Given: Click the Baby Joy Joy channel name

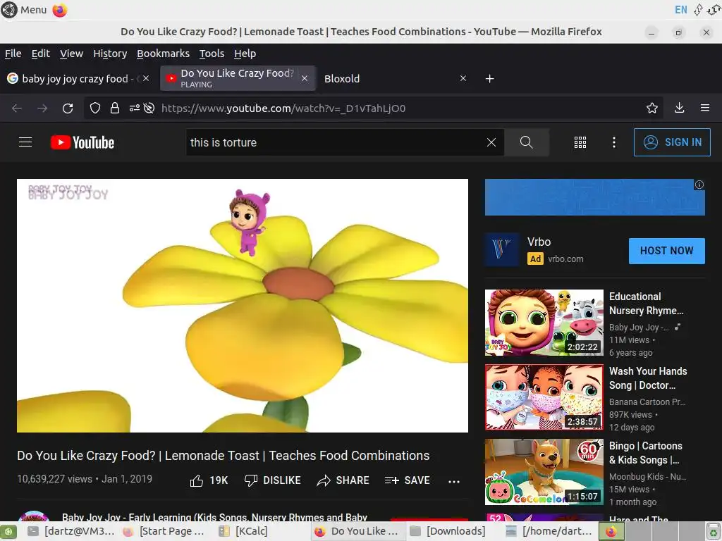Looking at the screenshot, I should point(214,517).
